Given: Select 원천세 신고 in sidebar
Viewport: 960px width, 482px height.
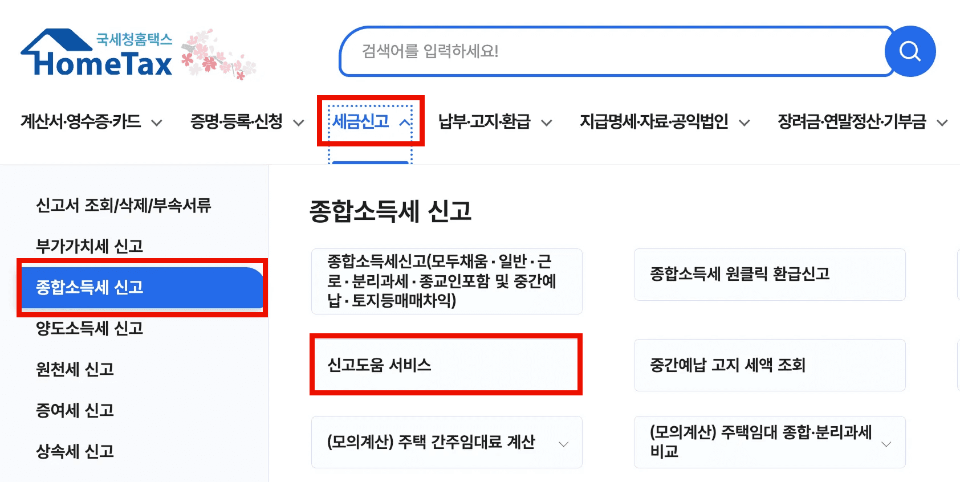Looking at the screenshot, I should (x=75, y=369).
